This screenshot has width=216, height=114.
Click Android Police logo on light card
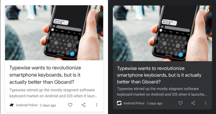tap(12, 105)
